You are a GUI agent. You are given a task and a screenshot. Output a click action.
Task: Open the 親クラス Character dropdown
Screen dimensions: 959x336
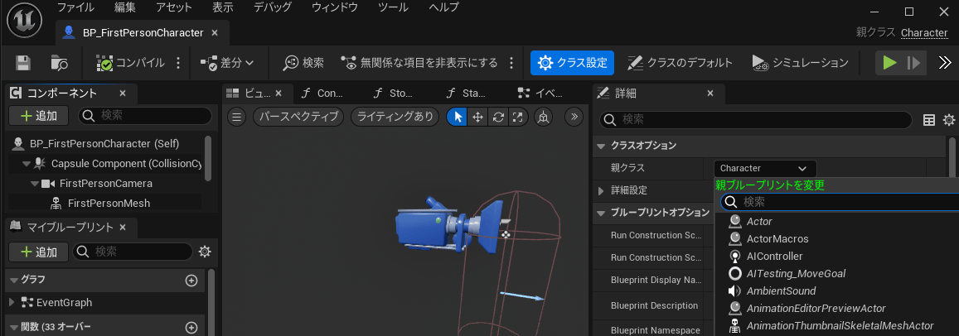(x=764, y=168)
